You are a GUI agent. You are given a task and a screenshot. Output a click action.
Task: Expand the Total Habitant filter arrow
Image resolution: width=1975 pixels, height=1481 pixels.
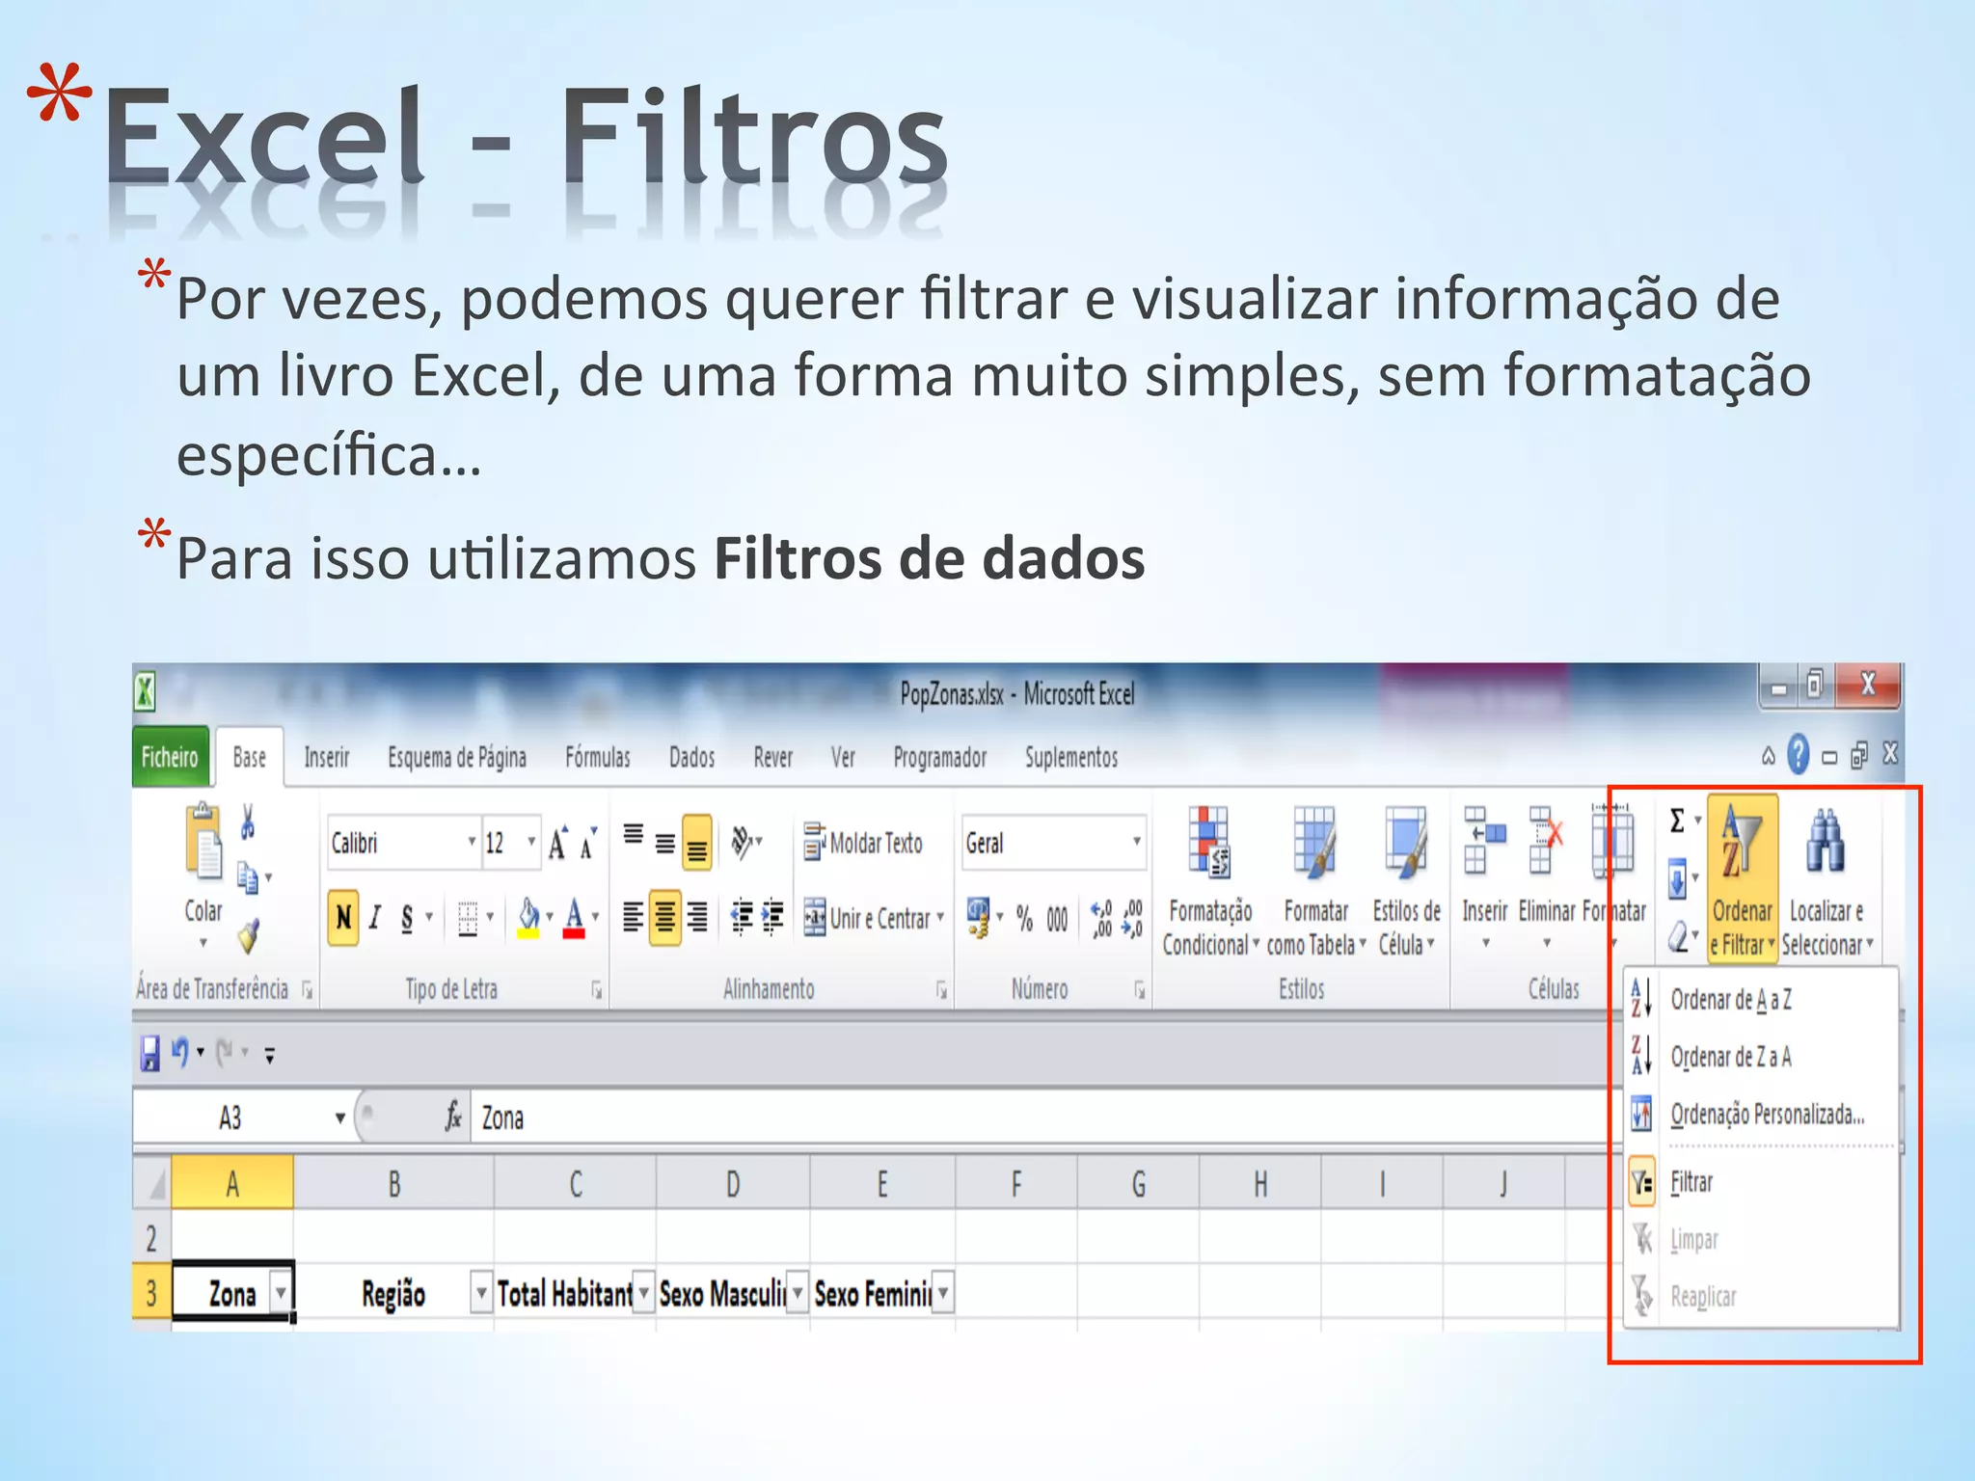tap(643, 1292)
